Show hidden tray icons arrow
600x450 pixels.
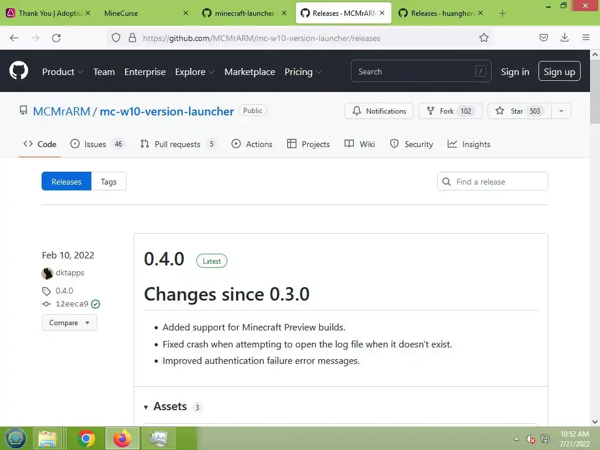point(517,439)
